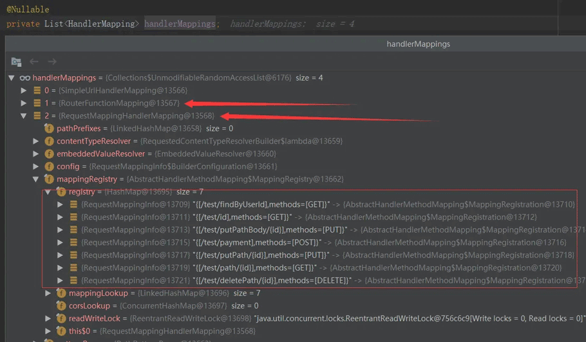Screen dimensions: 586x342
Task: Click the HandlerMapping type name in the code
Action: 101,24
